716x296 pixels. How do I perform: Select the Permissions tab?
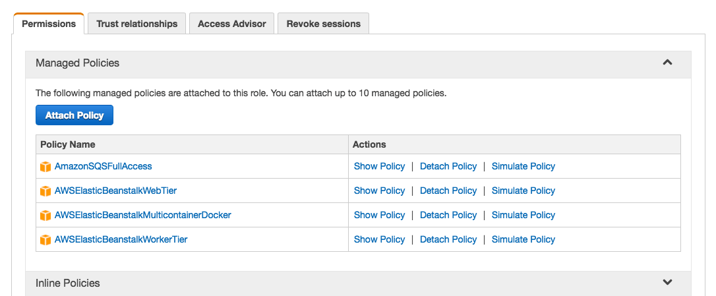tap(49, 24)
